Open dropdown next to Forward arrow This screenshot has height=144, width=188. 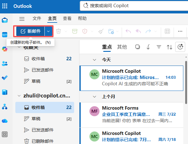click(156, 31)
